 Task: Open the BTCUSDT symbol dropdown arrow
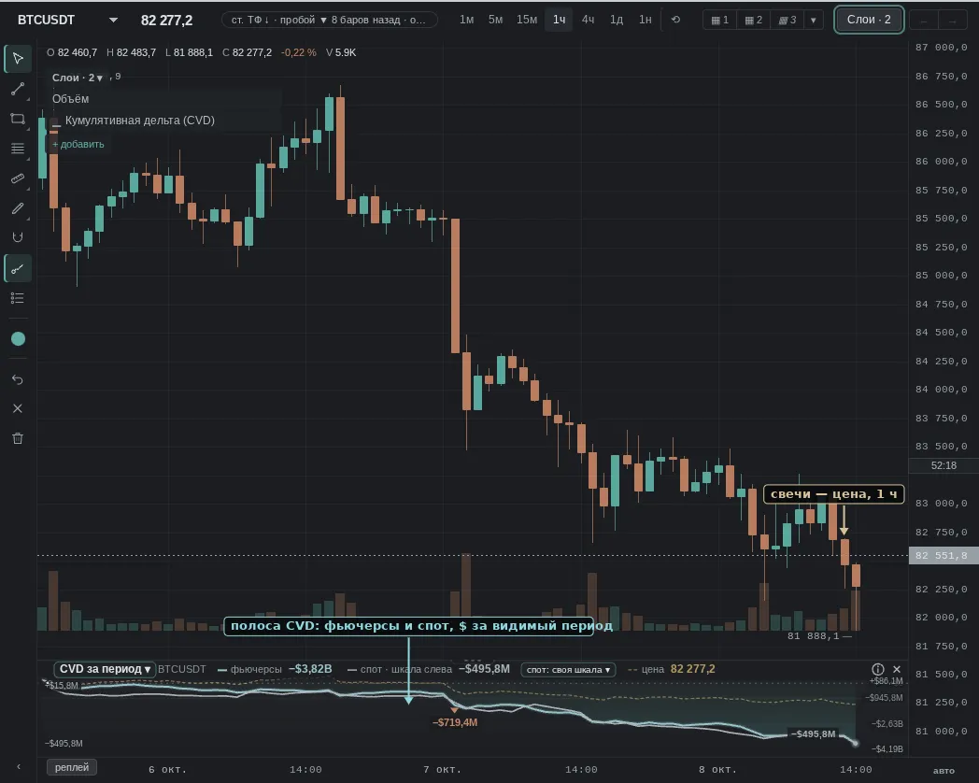pyautogui.click(x=113, y=20)
